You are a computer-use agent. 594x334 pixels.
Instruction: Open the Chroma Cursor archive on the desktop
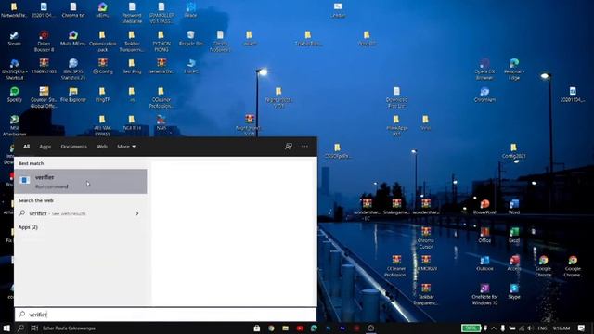coord(426,238)
